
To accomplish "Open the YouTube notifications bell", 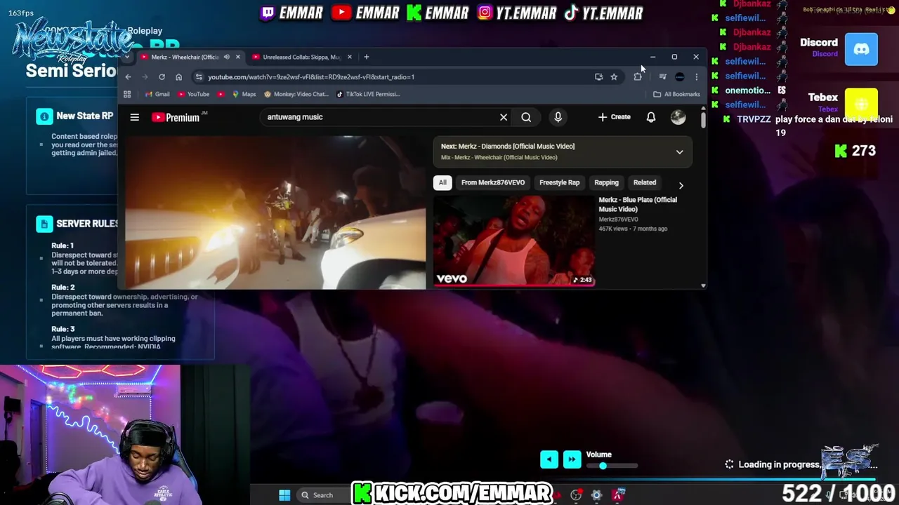I will click(651, 117).
